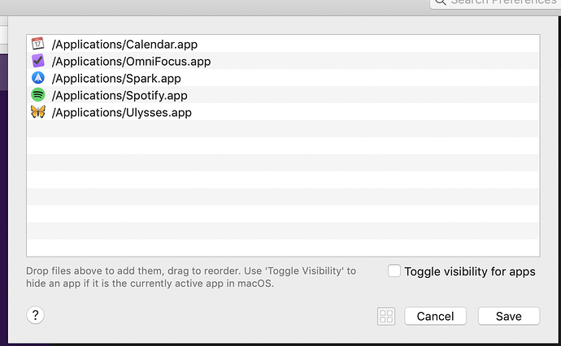561x346 pixels.
Task: Click the search magnifier icon
Action: point(441,2)
